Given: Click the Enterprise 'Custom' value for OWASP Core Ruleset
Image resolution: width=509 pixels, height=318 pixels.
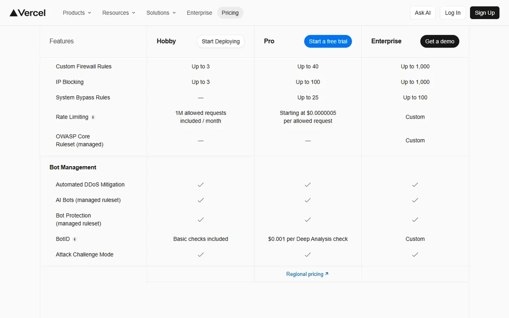Looking at the screenshot, I should (415, 140).
